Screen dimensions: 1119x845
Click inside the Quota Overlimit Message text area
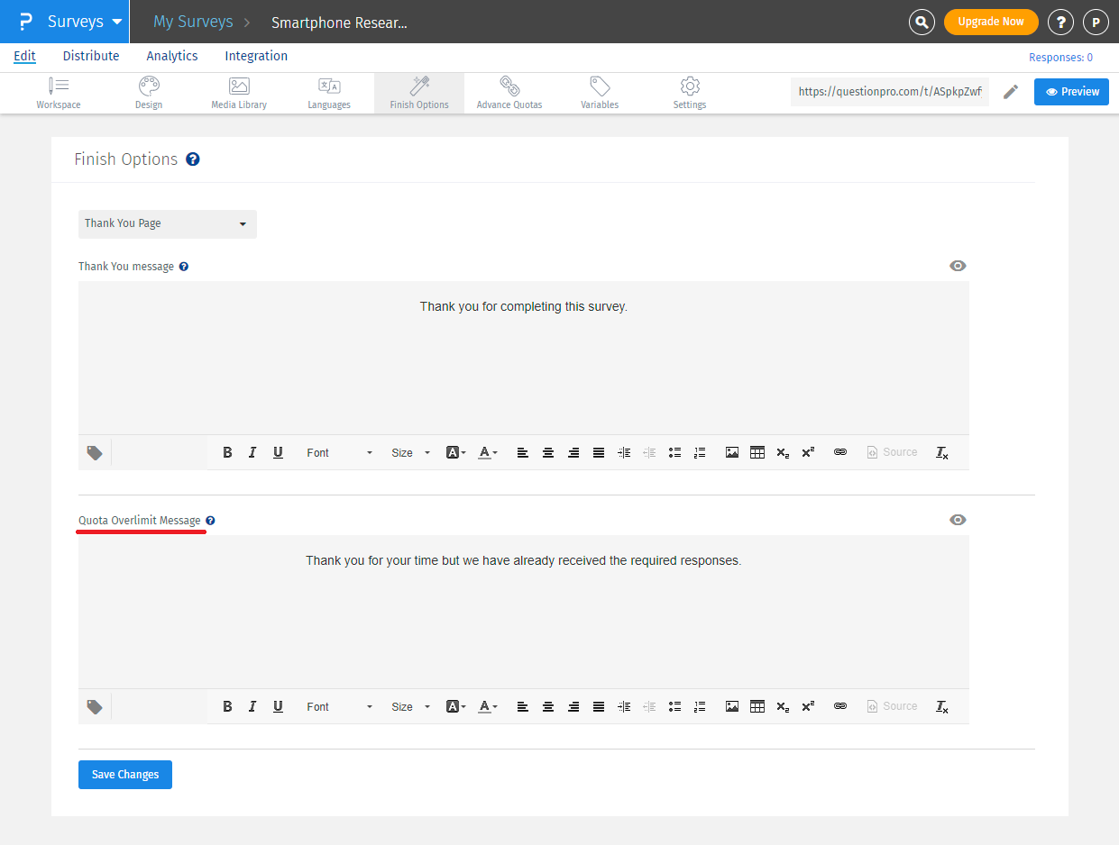click(x=524, y=613)
